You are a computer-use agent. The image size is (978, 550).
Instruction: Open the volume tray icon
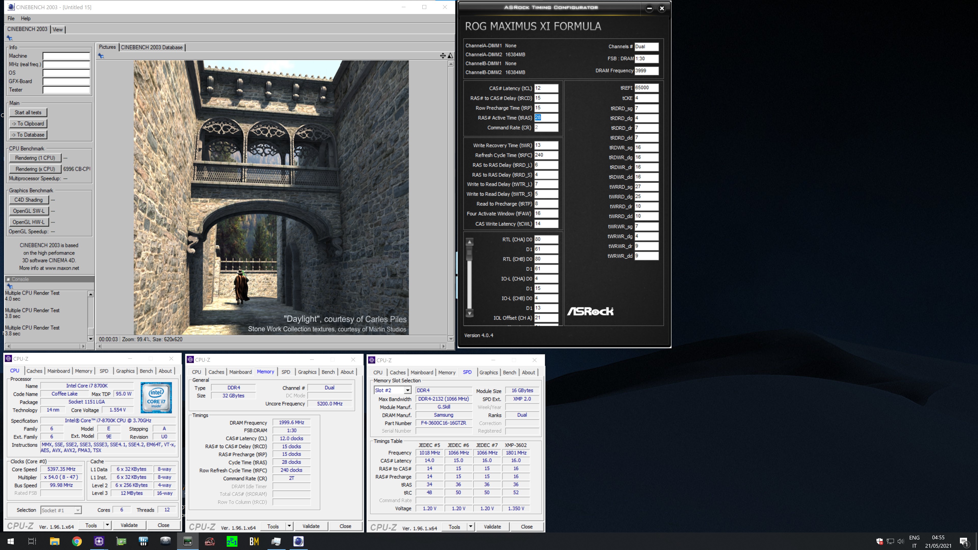click(901, 541)
